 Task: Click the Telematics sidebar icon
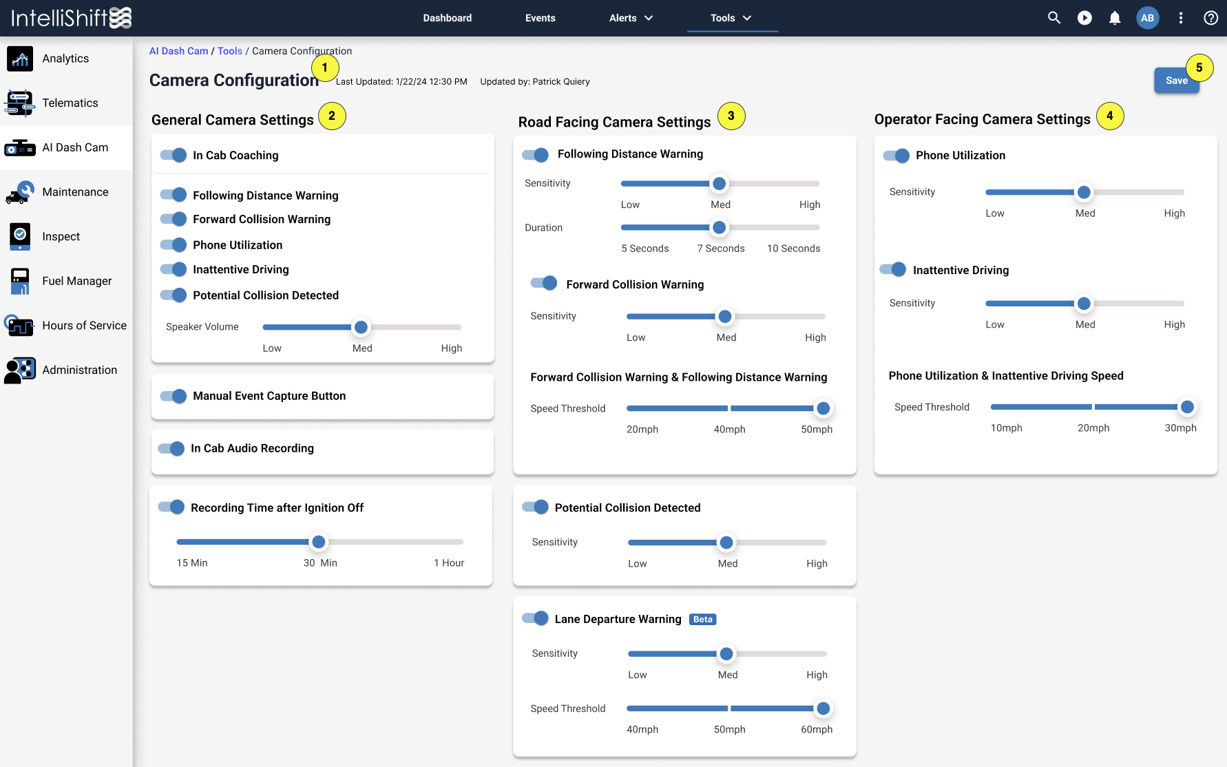[20, 103]
